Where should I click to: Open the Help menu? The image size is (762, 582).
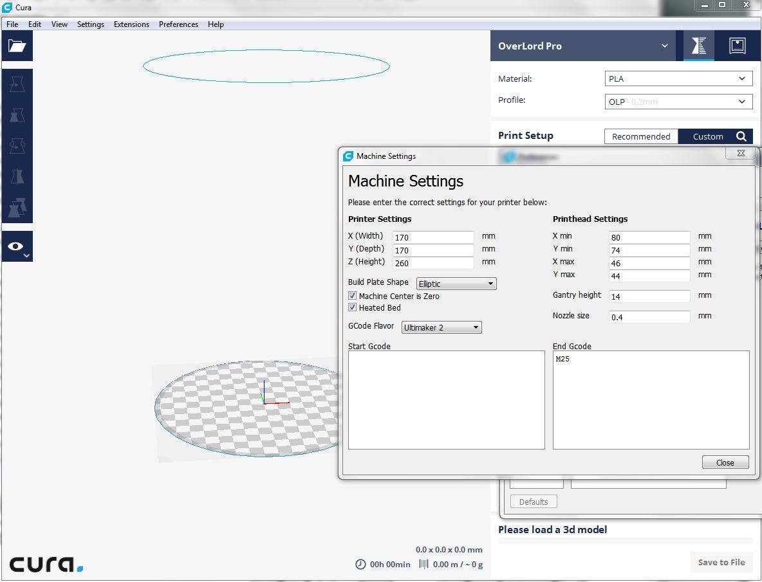click(216, 24)
